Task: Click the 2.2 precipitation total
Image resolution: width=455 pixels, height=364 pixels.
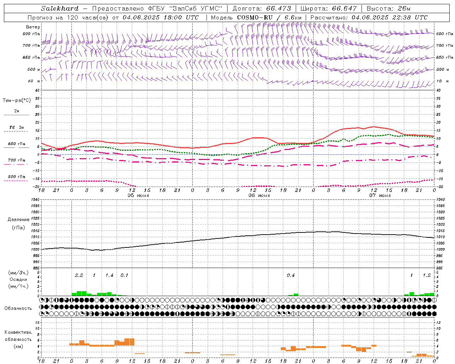Action: (79, 275)
